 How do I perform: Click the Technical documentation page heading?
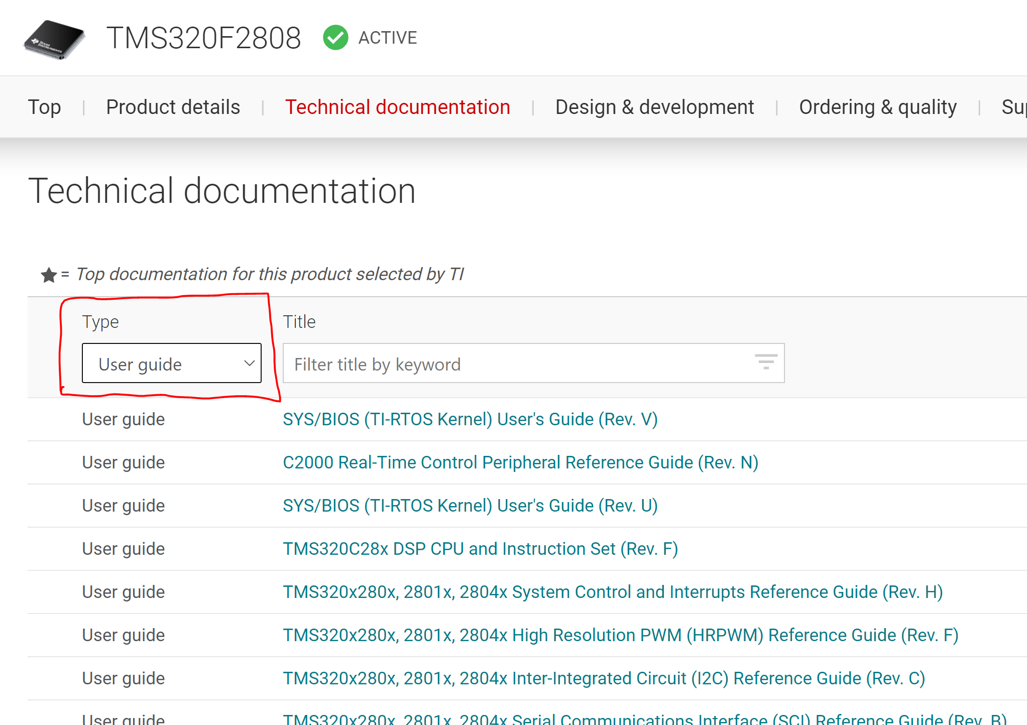222,191
